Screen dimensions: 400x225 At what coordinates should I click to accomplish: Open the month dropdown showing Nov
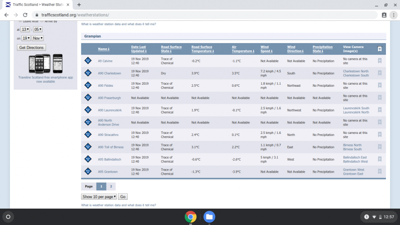pos(38,38)
